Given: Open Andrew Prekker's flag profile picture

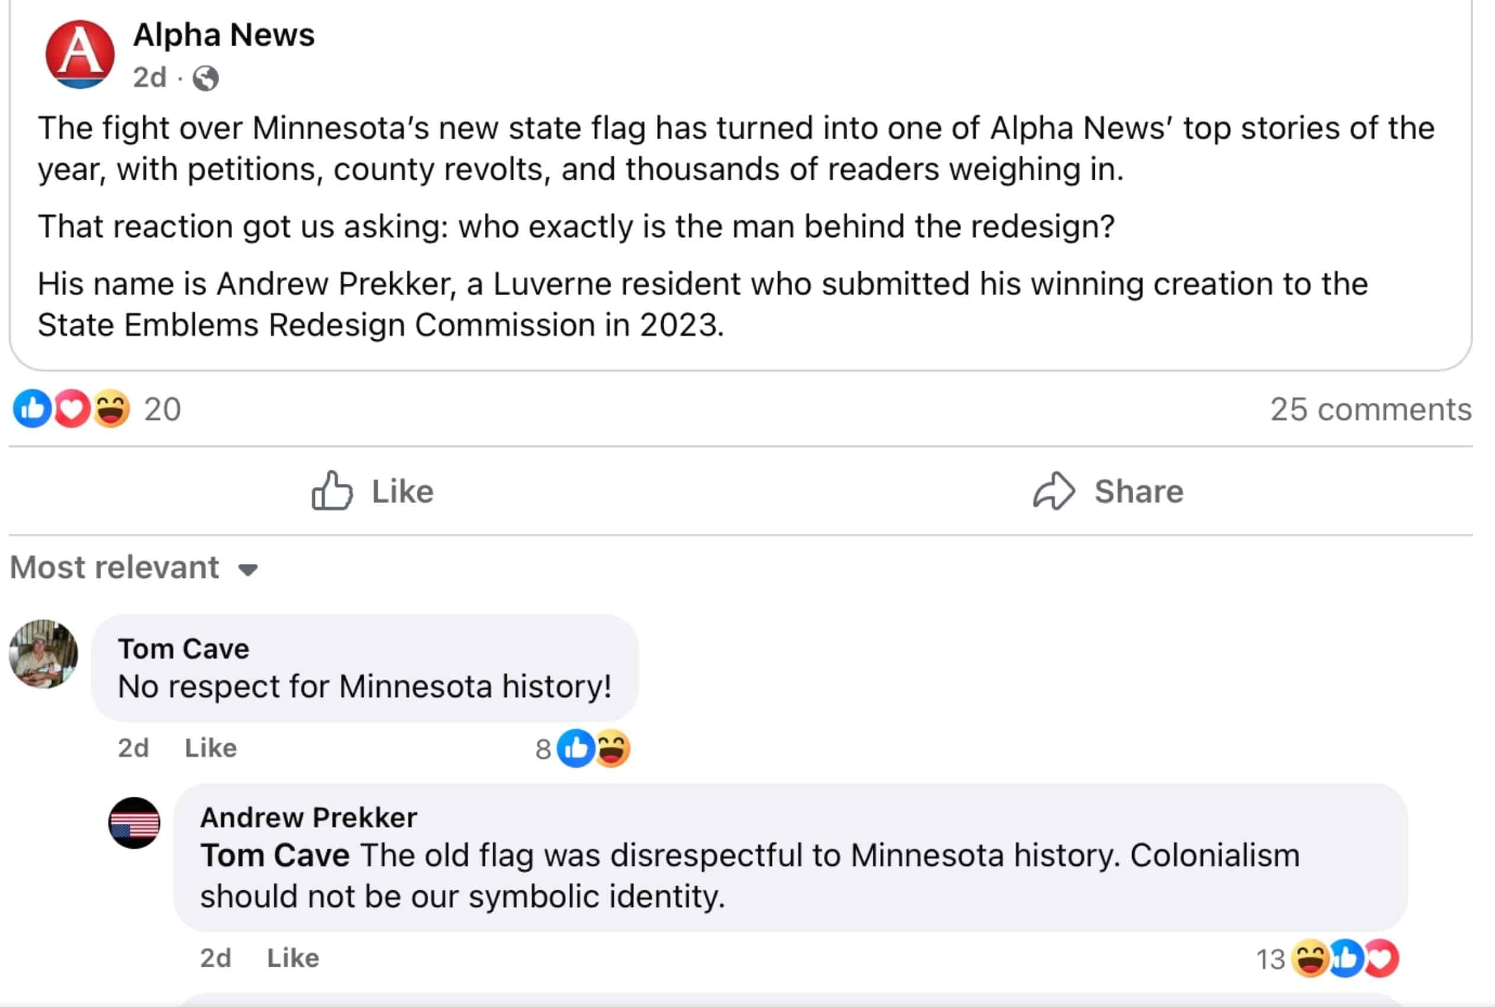Looking at the screenshot, I should coord(134,823).
